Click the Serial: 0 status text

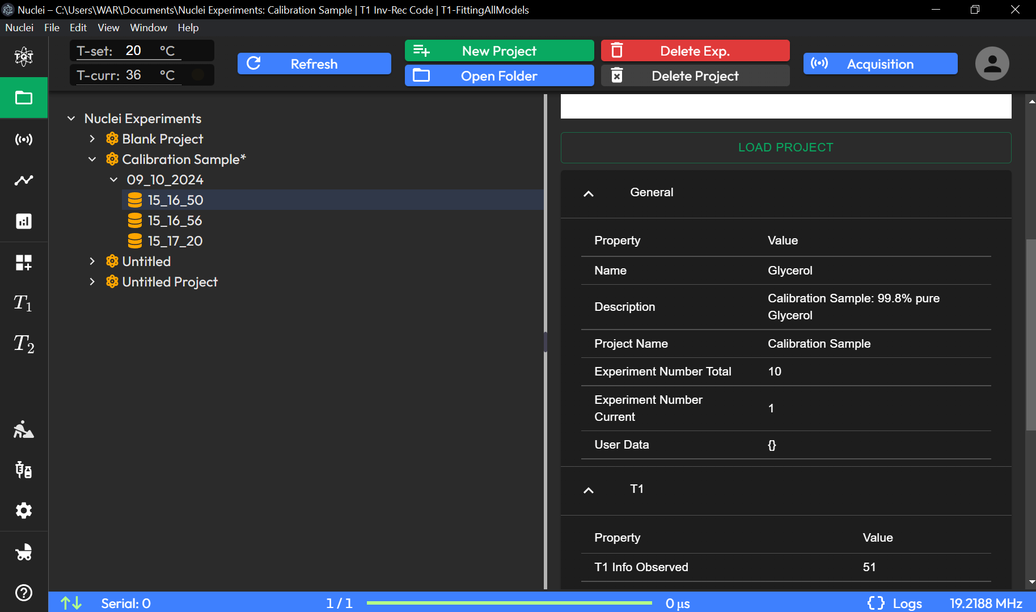pos(126,603)
